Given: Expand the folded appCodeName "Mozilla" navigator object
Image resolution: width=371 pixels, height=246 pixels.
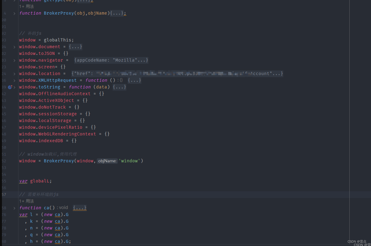Looking at the screenshot, I should pos(111,60).
